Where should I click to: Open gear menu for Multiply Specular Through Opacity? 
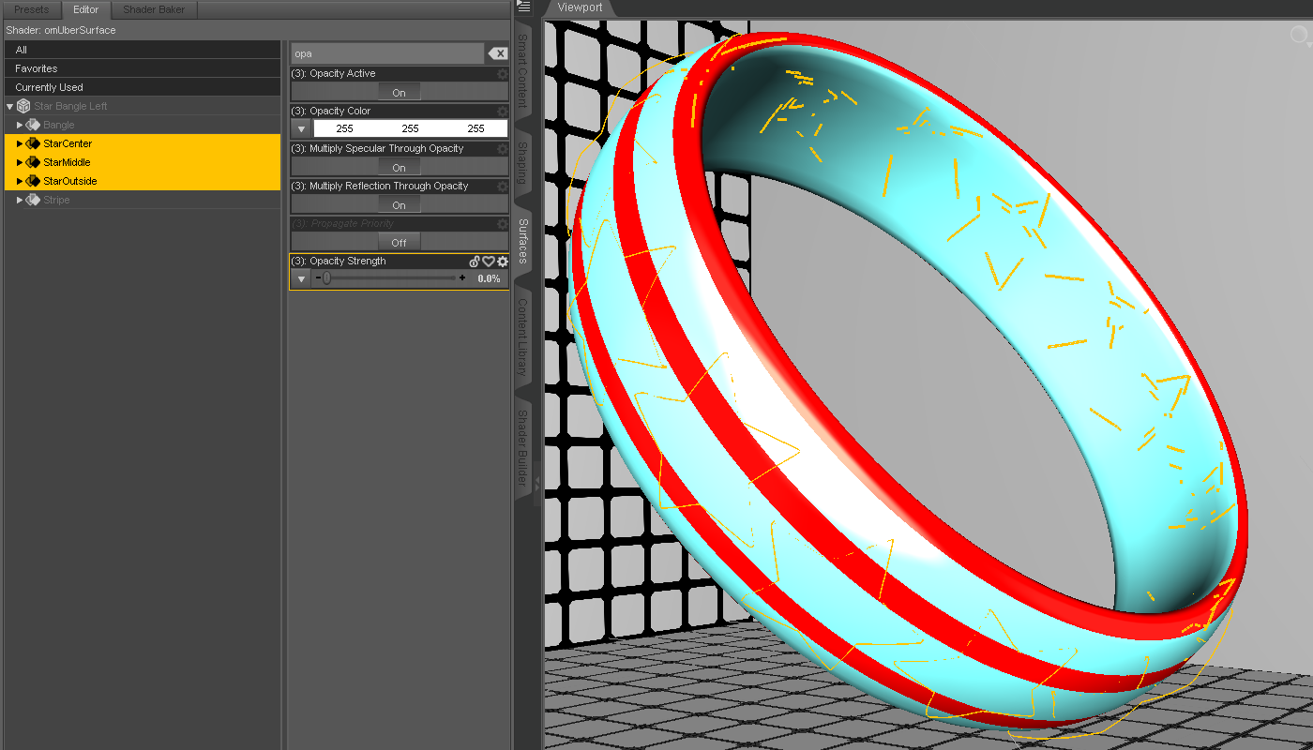[x=503, y=148]
